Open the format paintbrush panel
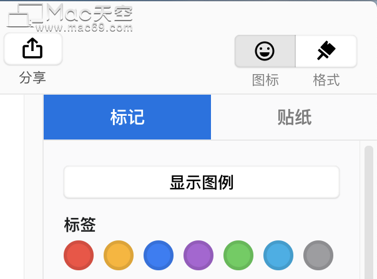Image resolution: width=377 pixels, height=279 pixels. click(x=326, y=51)
